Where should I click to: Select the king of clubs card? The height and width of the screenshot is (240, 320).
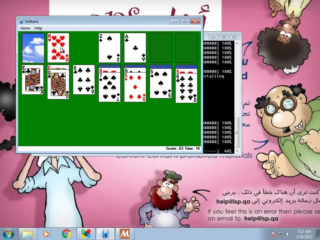tap(33, 80)
